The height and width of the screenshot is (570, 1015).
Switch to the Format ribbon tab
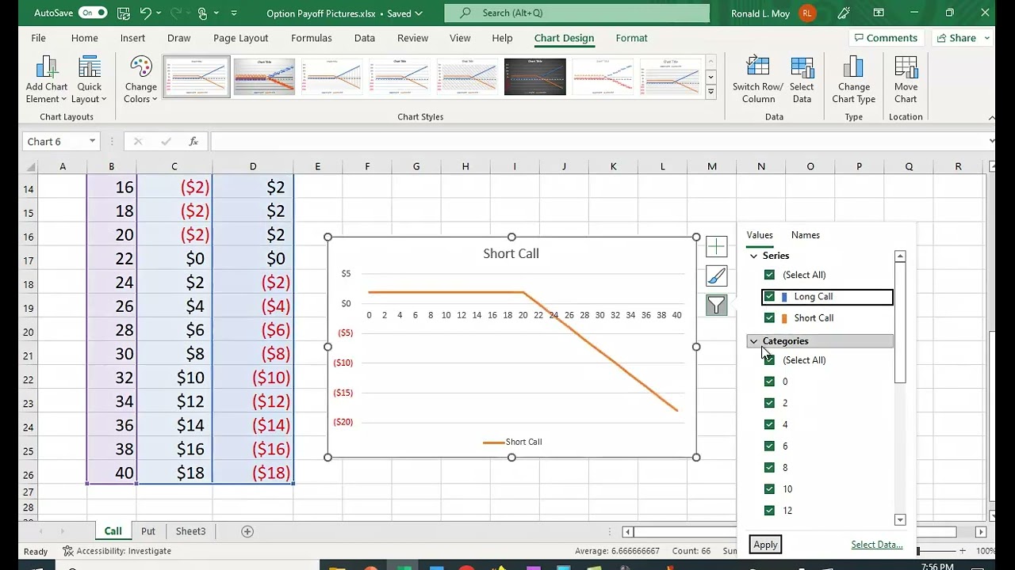(x=631, y=38)
